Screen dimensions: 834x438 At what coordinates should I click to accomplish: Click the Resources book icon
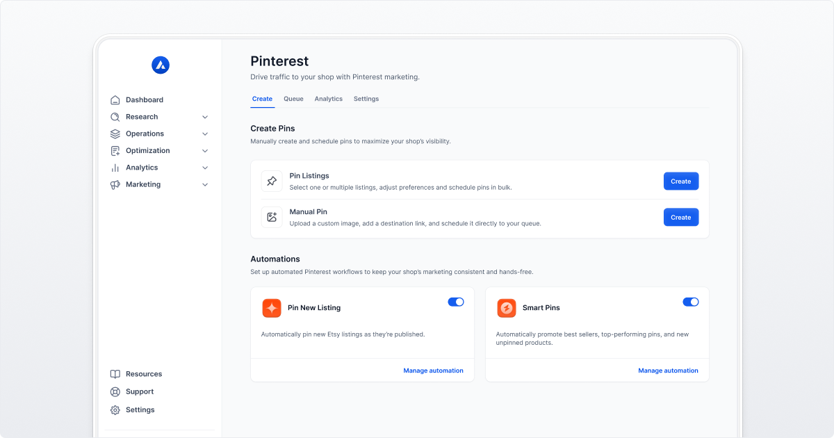(x=115, y=374)
